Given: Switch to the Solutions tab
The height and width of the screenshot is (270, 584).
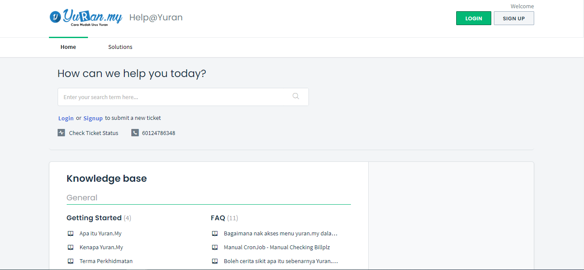Looking at the screenshot, I should pos(120,47).
